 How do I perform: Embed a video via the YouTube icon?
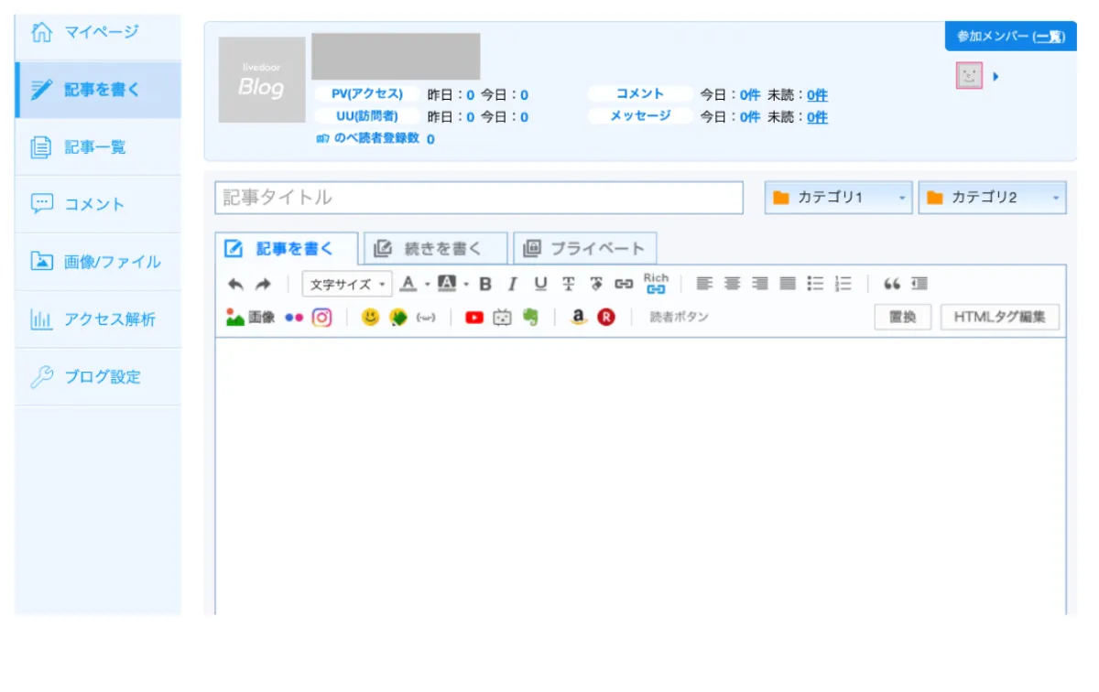coord(474,318)
